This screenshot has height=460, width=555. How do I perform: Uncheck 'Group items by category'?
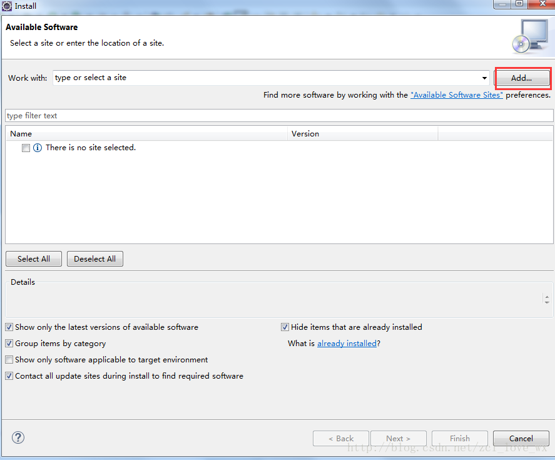(x=9, y=344)
